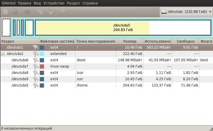
Task: Click the Undo last operation icon
Action: 62,12
